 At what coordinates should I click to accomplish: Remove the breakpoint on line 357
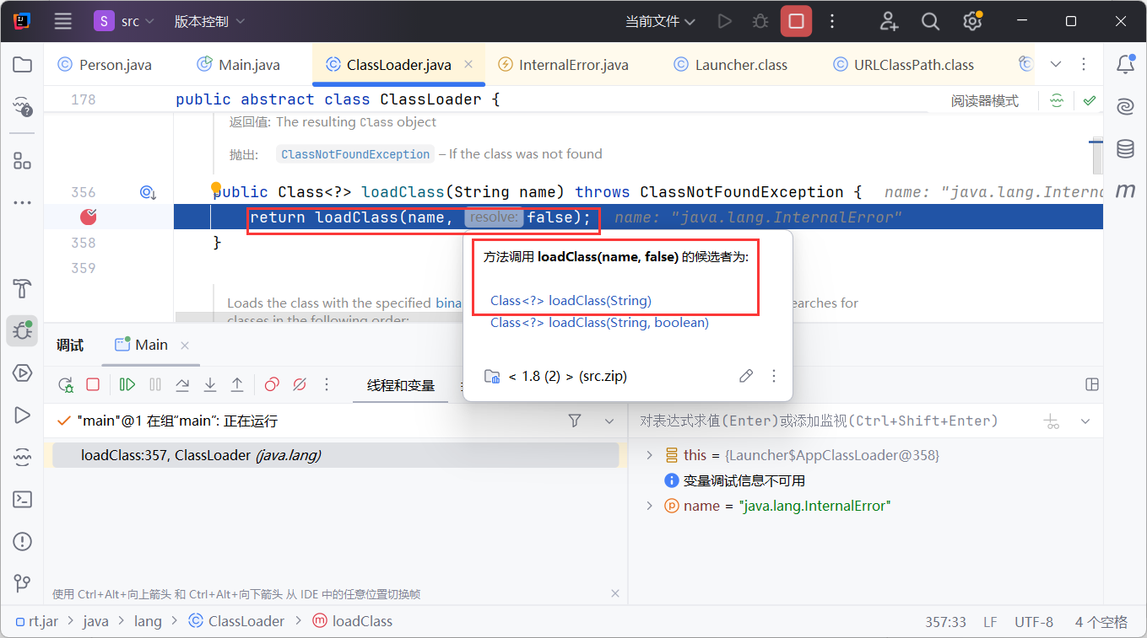point(89,217)
